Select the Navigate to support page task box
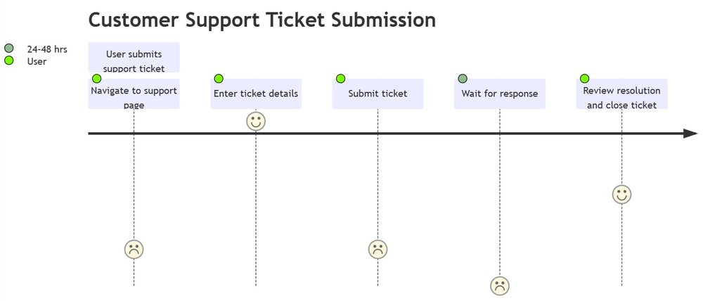 click(x=134, y=94)
